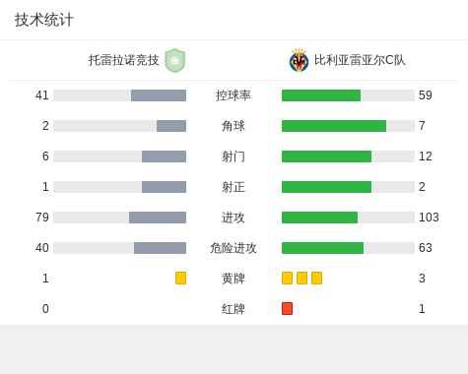468x374 pixels.
Task: Select the 技术统计 section heading
Action: pyautogui.click(x=44, y=20)
